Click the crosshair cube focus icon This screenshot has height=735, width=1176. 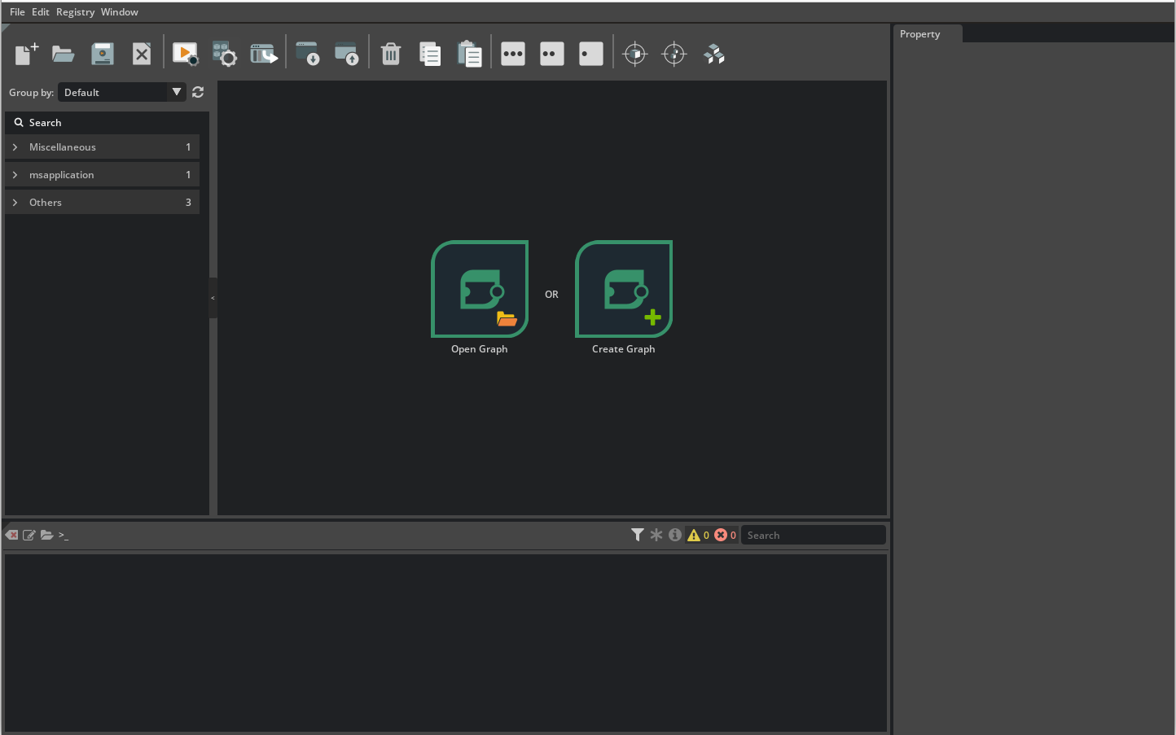[x=635, y=54]
